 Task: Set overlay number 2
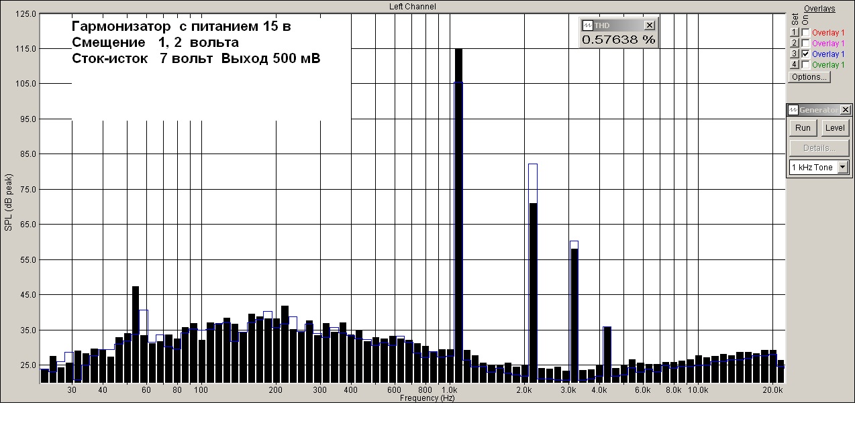click(x=795, y=43)
